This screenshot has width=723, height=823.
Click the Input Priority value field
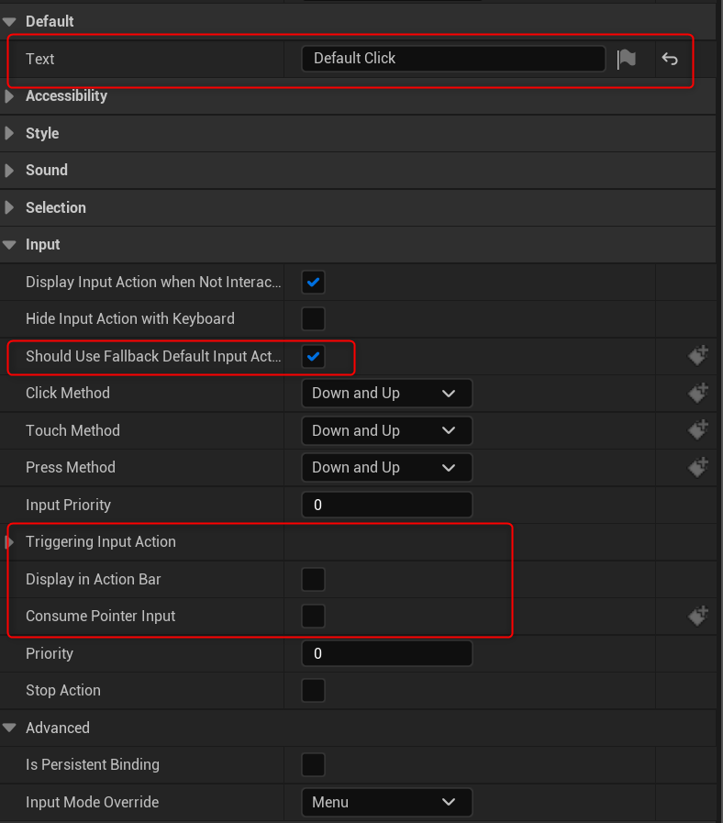point(386,504)
